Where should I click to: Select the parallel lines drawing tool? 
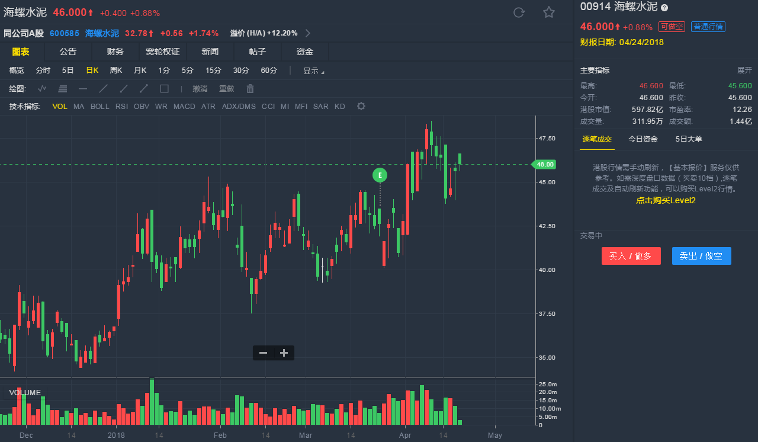pyautogui.click(x=62, y=89)
